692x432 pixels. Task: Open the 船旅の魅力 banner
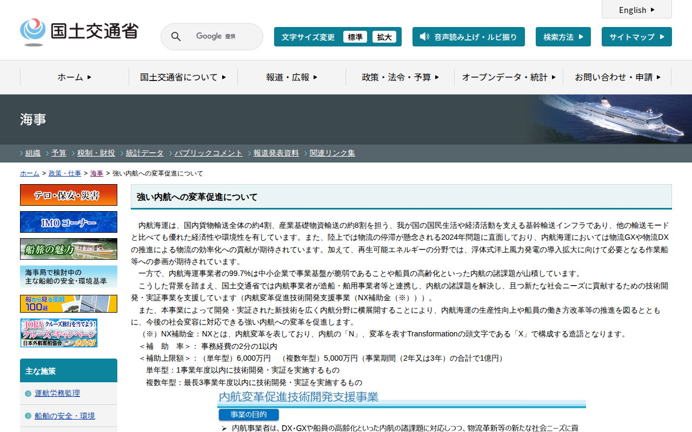click(x=69, y=249)
